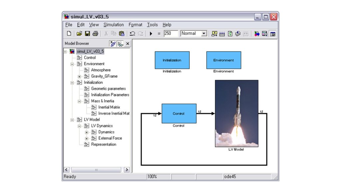Select Representation in the tree
The height and width of the screenshot is (192, 341).
[104, 144]
